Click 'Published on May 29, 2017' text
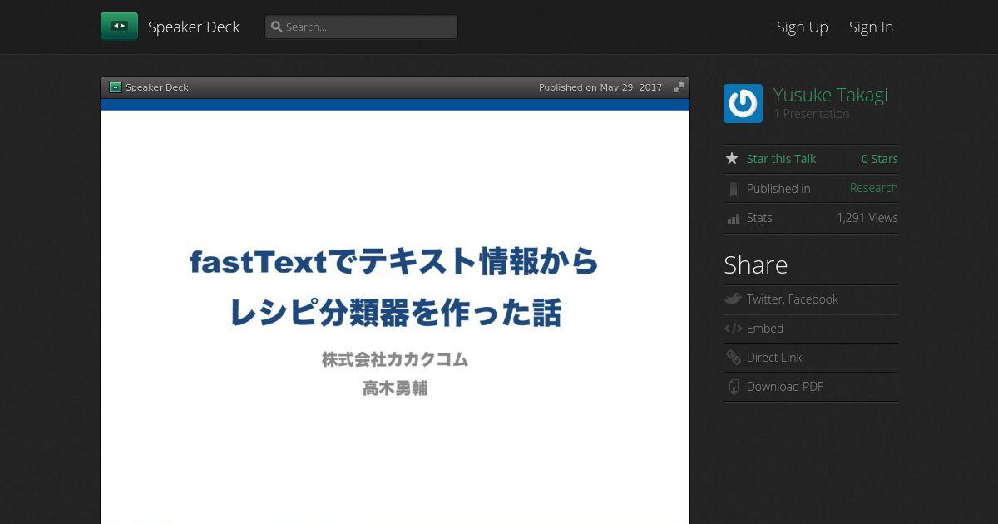The height and width of the screenshot is (524, 998). (x=600, y=87)
